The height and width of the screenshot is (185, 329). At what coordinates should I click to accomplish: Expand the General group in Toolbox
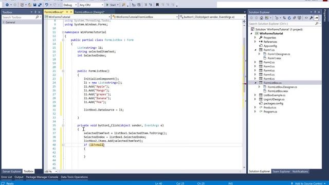4,22
